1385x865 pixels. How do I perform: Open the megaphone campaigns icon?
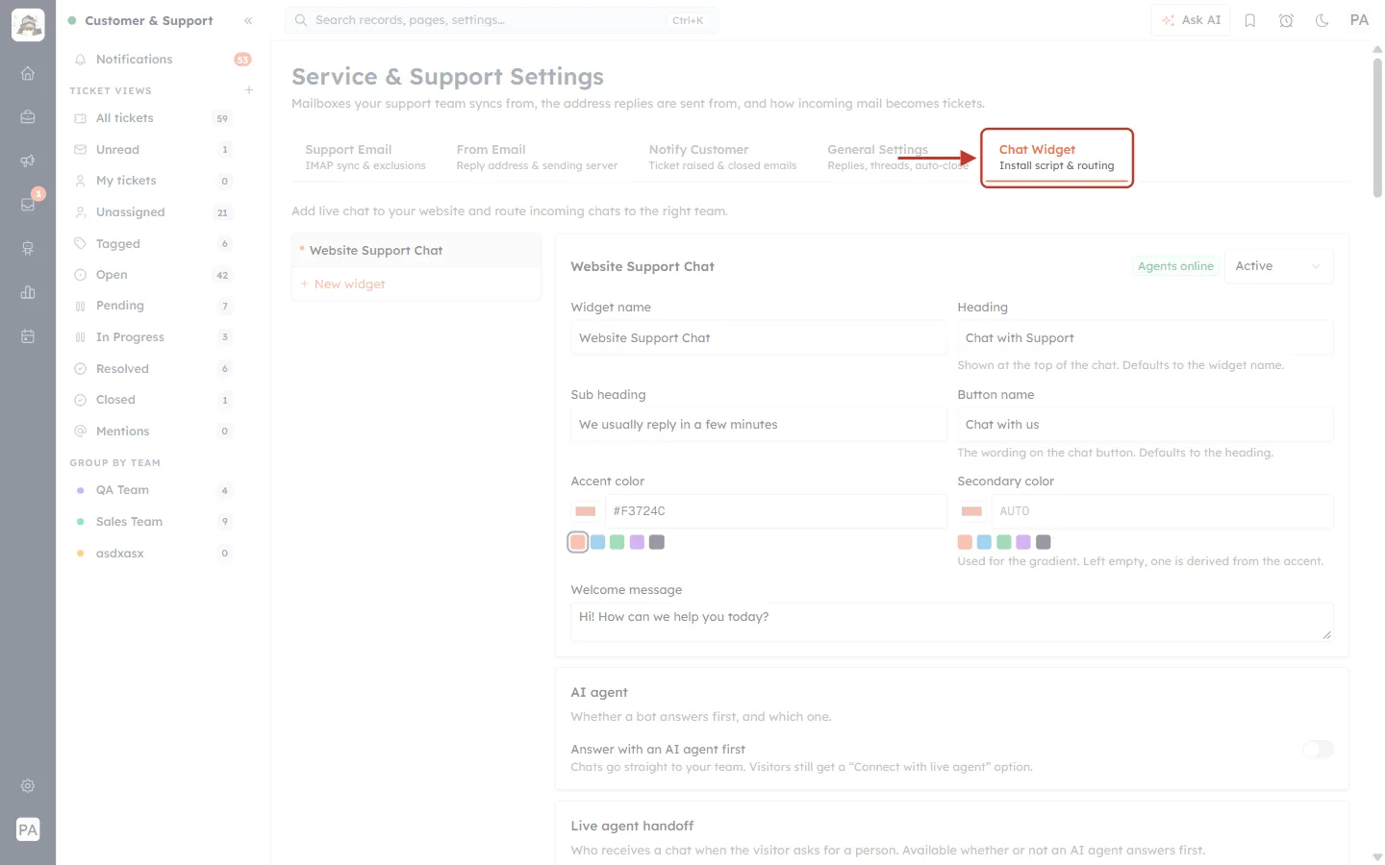[28, 161]
